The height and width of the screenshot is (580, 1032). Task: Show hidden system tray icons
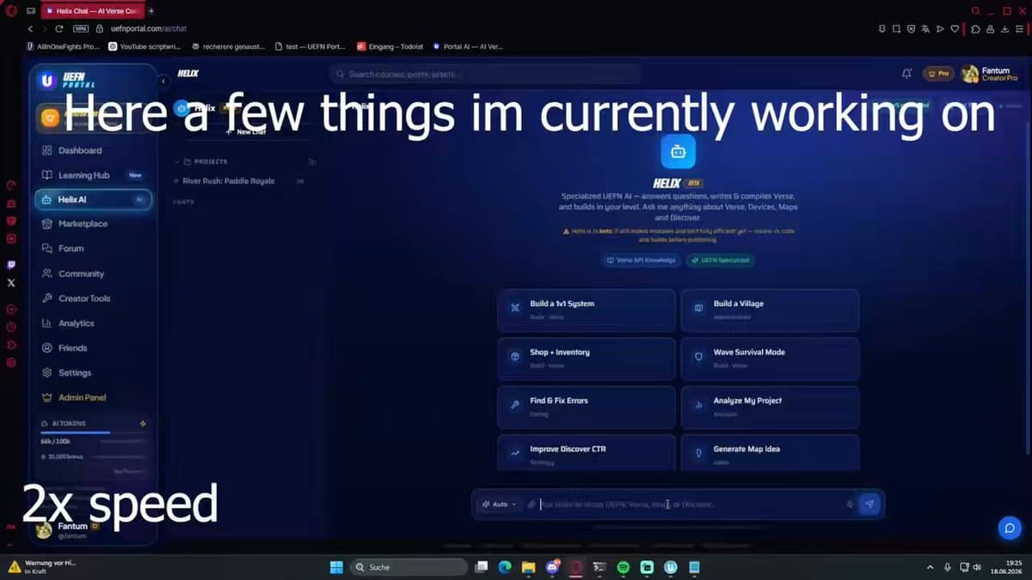click(930, 567)
